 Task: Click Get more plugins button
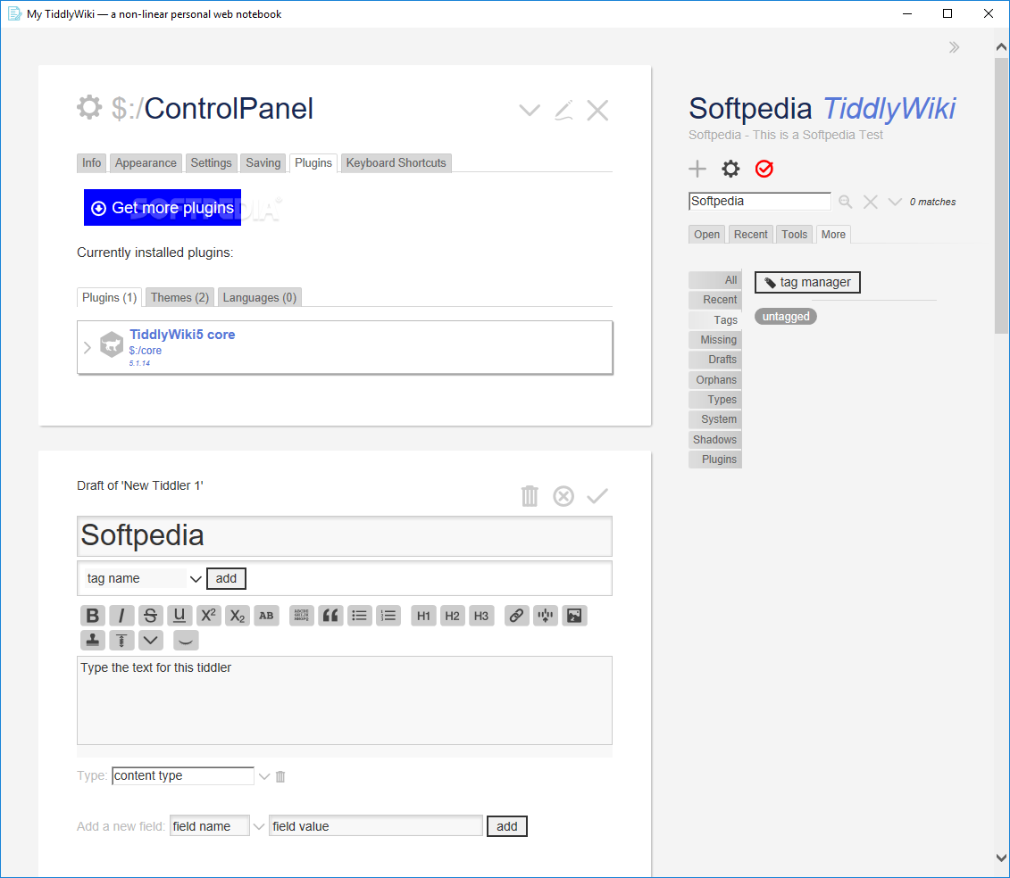(163, 207)
